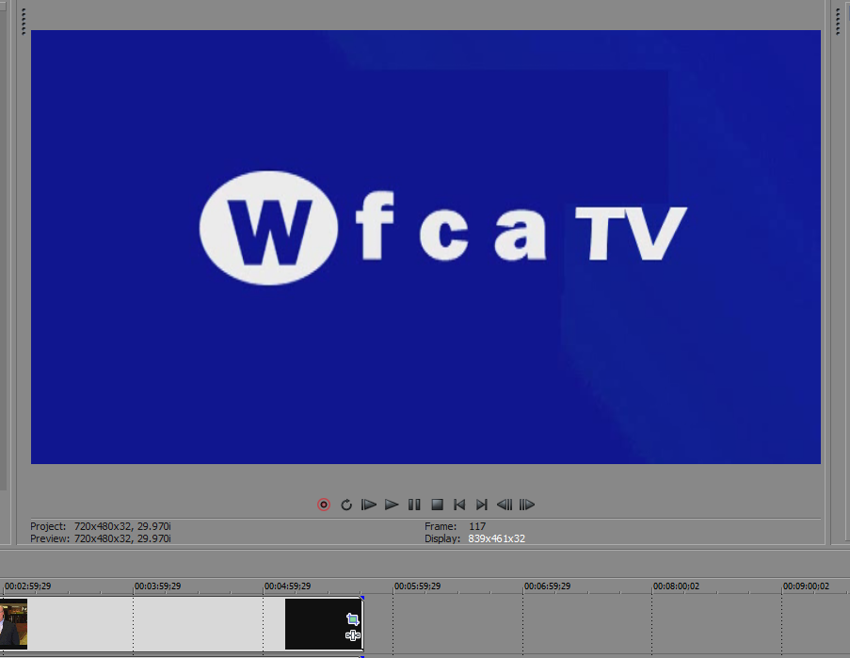Click timeline ruler at 00:04:59;29

pyautogui.click(x=287, y=586)
